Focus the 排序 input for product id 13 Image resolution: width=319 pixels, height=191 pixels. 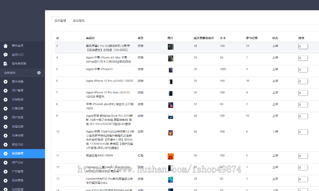click(x=303, y=179)
